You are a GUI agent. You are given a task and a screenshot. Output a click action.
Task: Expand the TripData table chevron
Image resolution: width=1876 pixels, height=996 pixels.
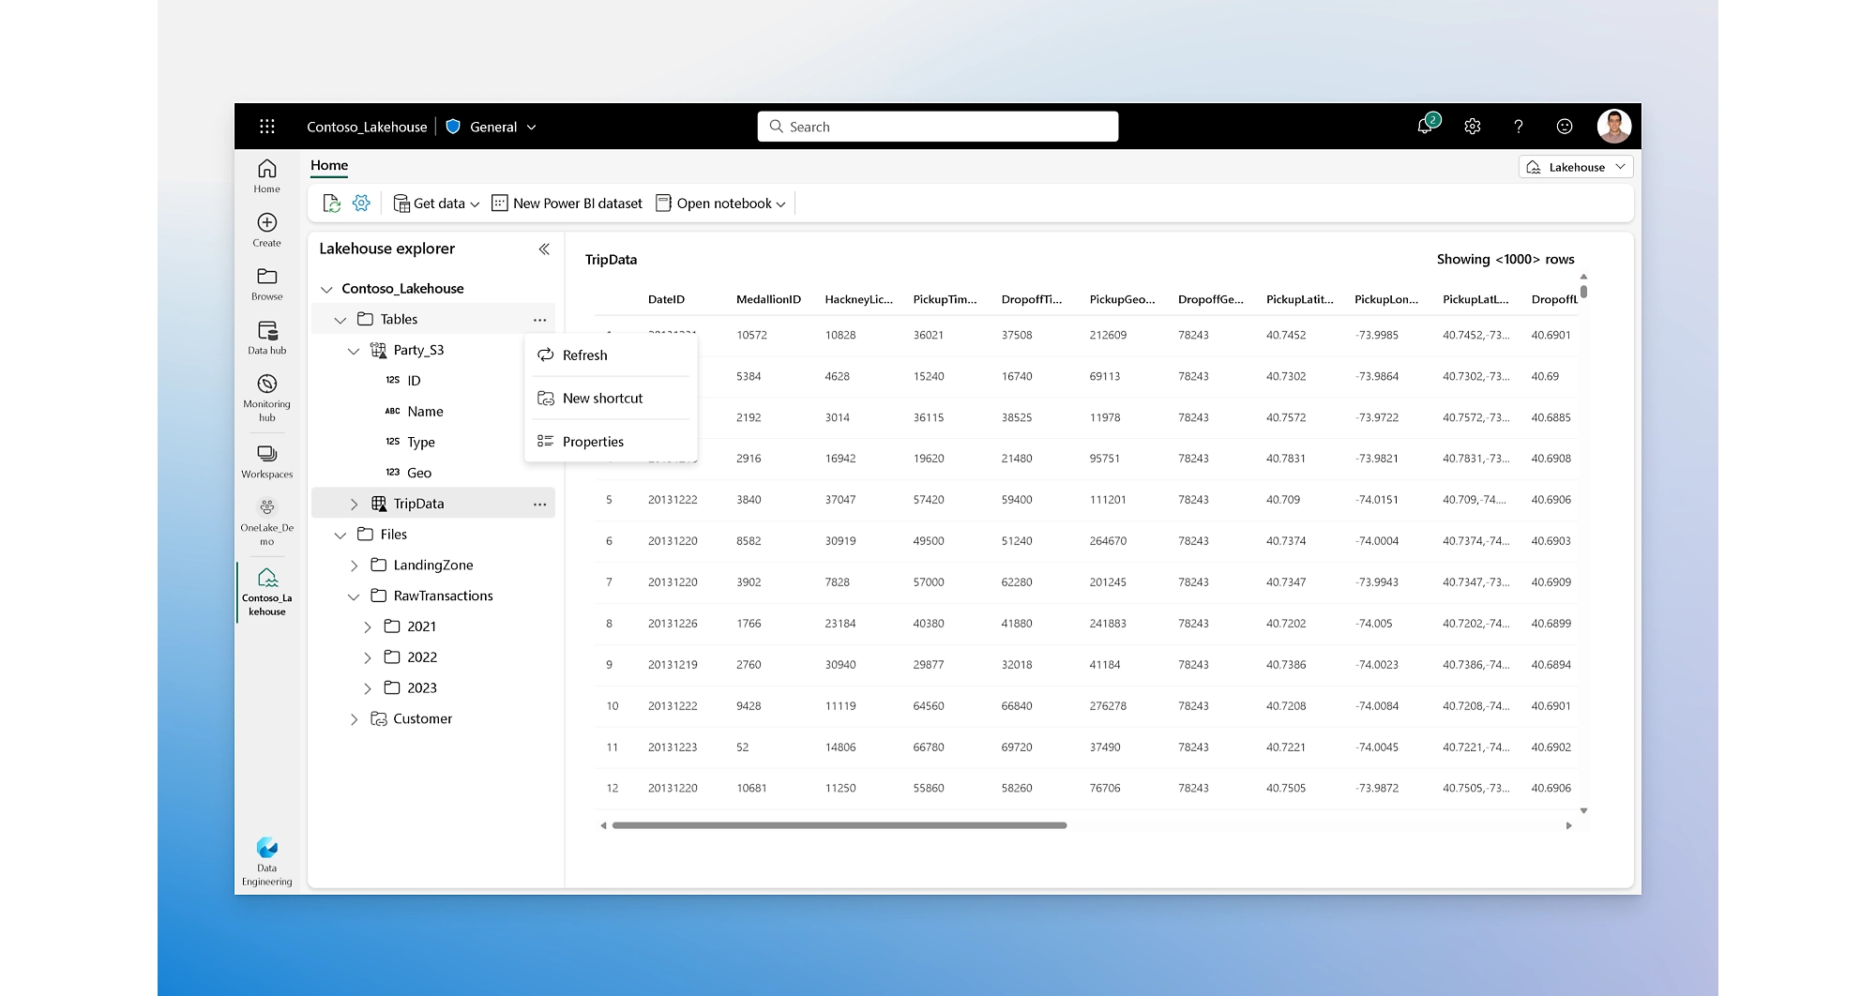[354, 505]
